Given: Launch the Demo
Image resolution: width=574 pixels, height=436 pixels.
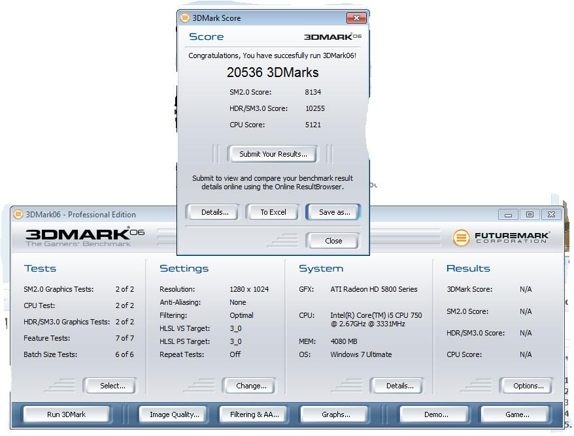Looking at the screenshot, I should click(435, 414).
